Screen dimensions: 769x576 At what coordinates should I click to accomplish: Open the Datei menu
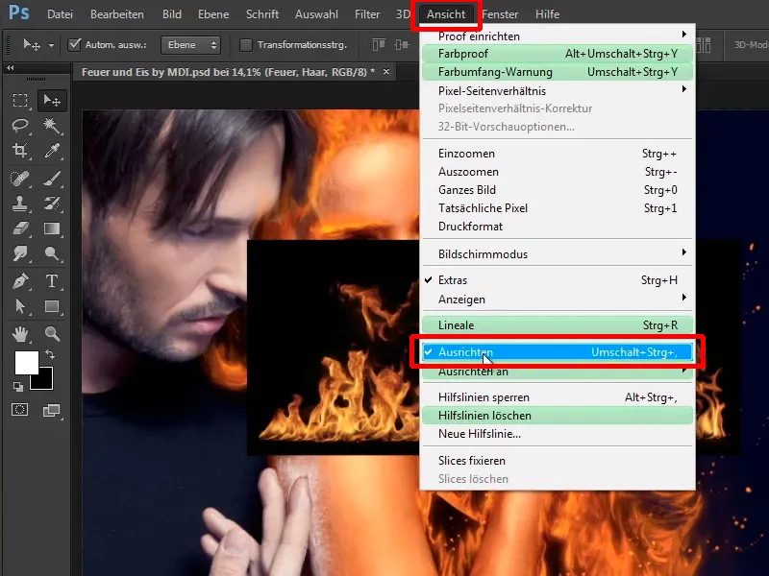tap(60, 14)
